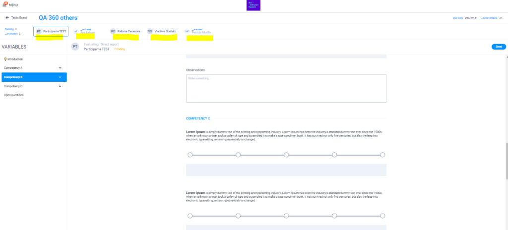Select the Participante TEST evaluee tab
508x230 pixels.
(x=51, y=31)
